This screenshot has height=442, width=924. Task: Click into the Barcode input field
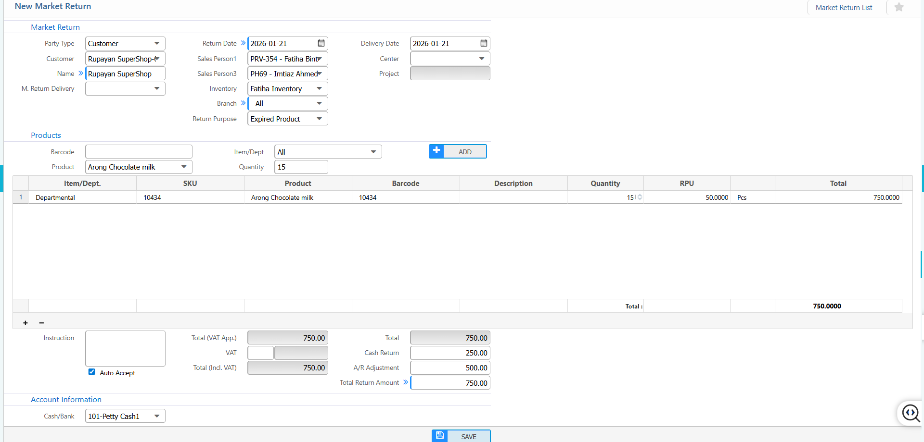(139, 152)
